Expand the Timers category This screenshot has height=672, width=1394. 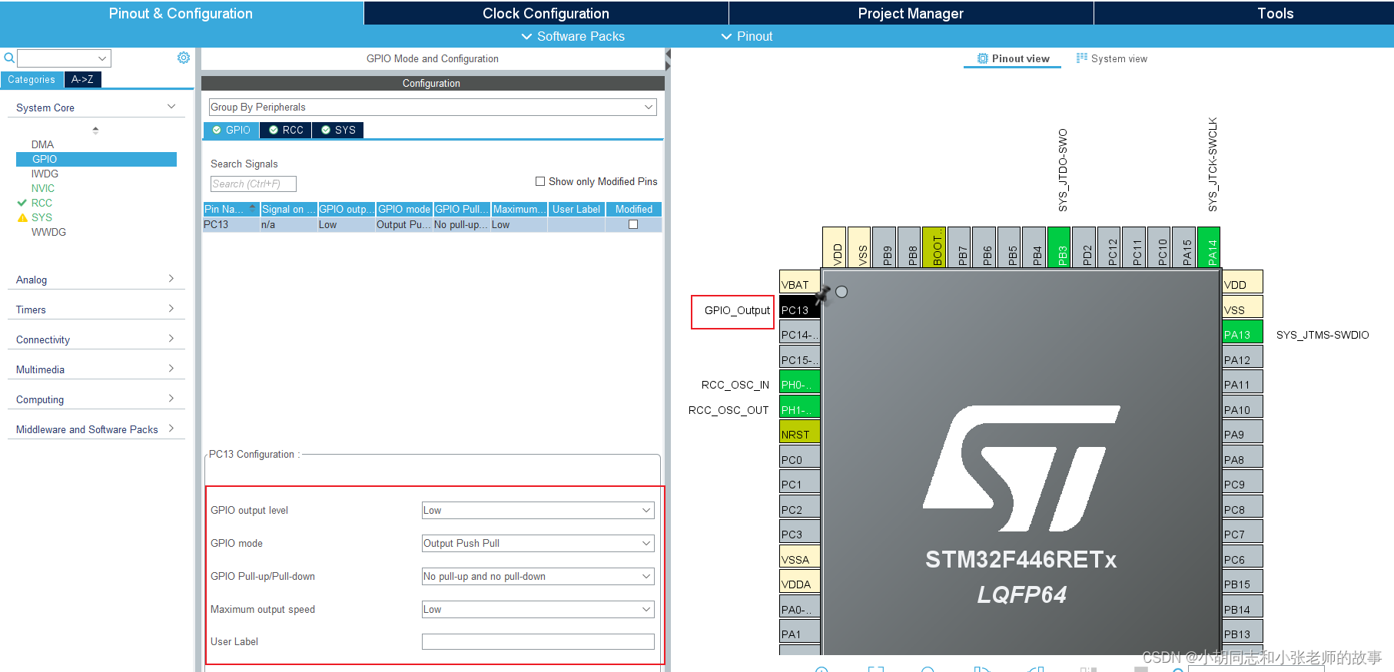[x=96, y=310]
